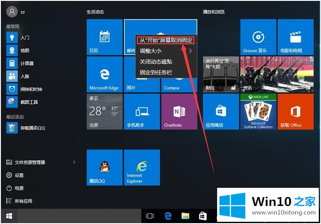This screenshot has width=321, height=224.
Task: Open the Beijing weather tile
Action: [x=105, y=112]
